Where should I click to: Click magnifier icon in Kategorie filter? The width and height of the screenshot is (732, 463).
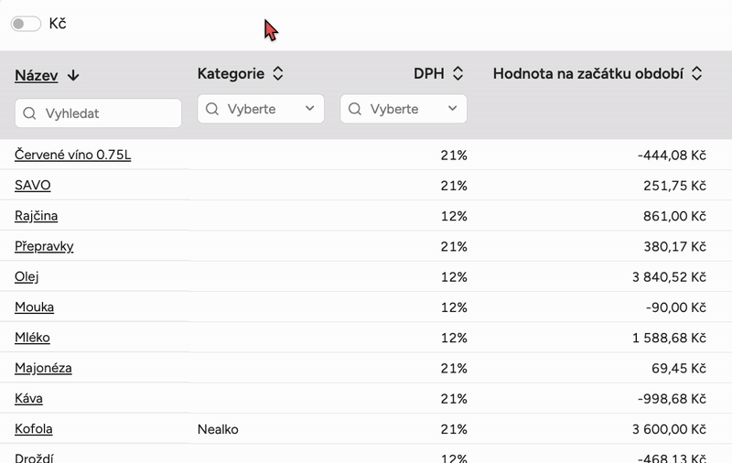(212, 109)
